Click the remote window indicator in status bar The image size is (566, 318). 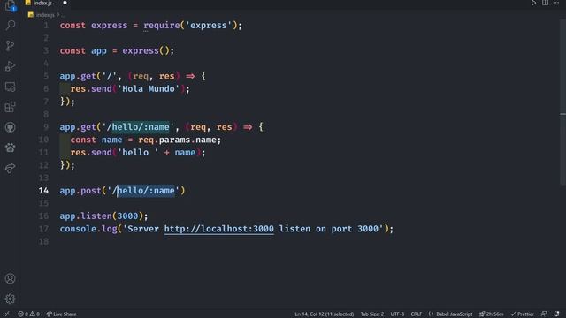(6, 314)
